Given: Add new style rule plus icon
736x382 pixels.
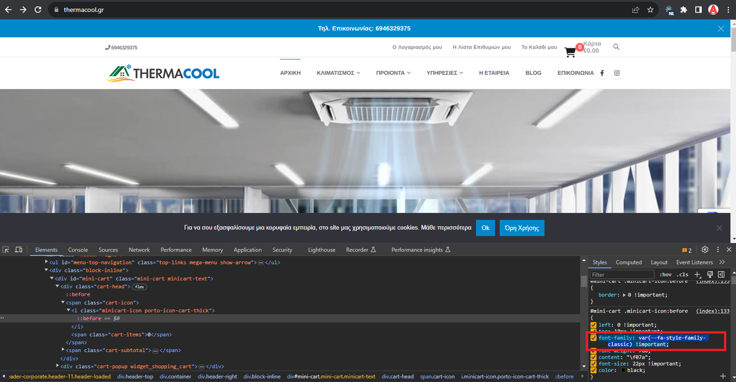Looking at the screenshot, I should [x=697, y=275].
